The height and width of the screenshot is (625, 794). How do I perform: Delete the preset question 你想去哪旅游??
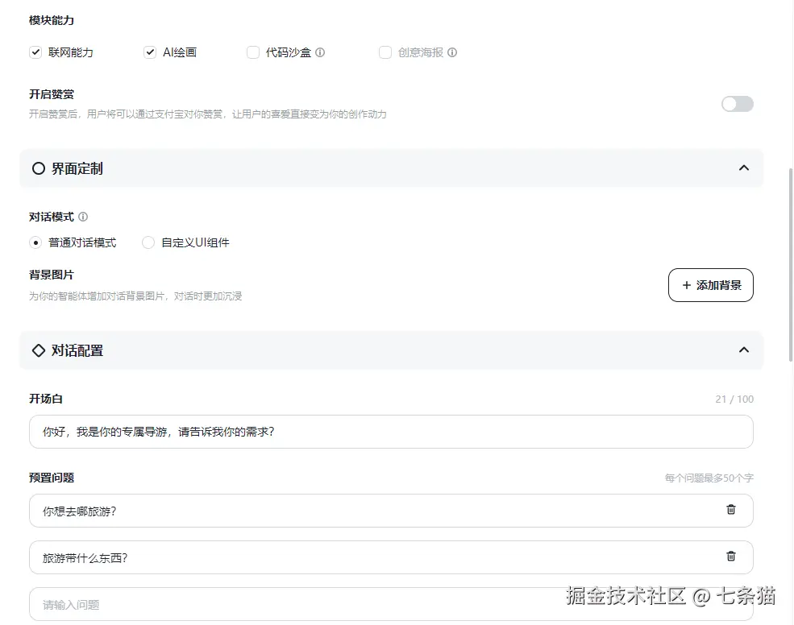pyautogui.click(x=730, y=510)
